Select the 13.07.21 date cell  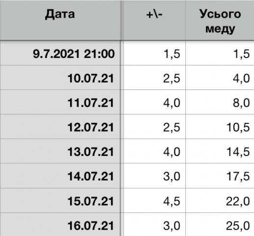60,151
